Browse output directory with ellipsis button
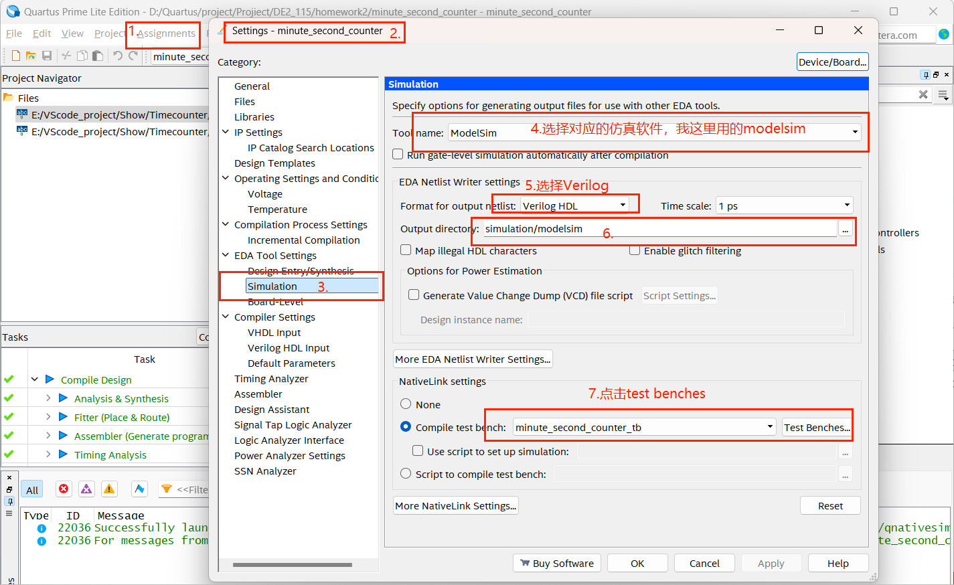The width and height of the screenshot is (954, 585). point(846,229)
